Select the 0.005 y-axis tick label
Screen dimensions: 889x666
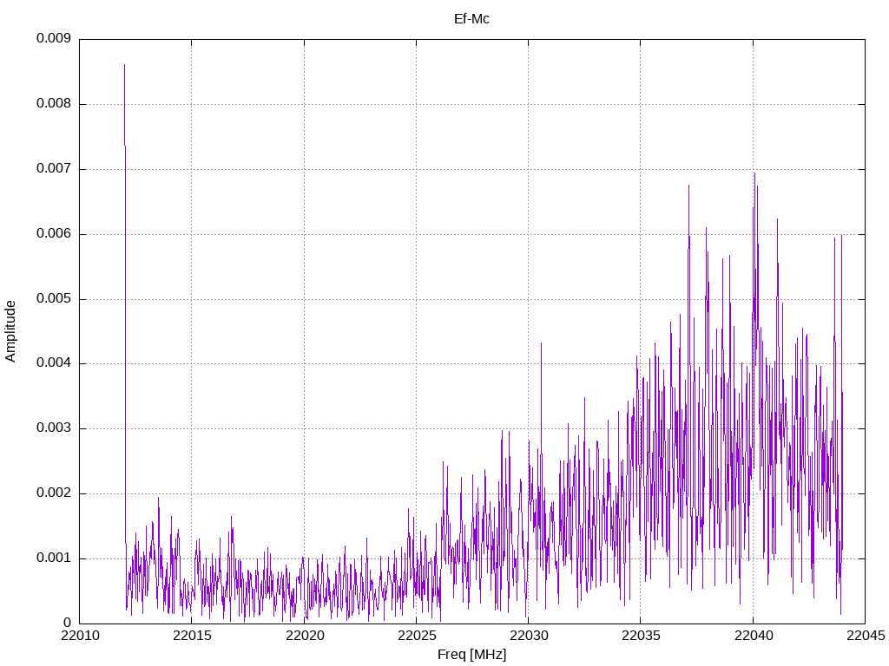53,299
